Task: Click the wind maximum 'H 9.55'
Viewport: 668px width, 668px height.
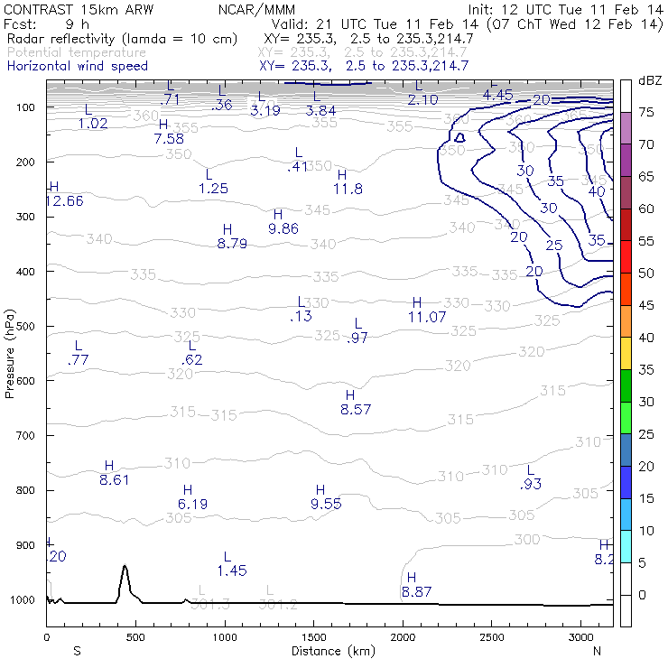Action: coord(326,496)
